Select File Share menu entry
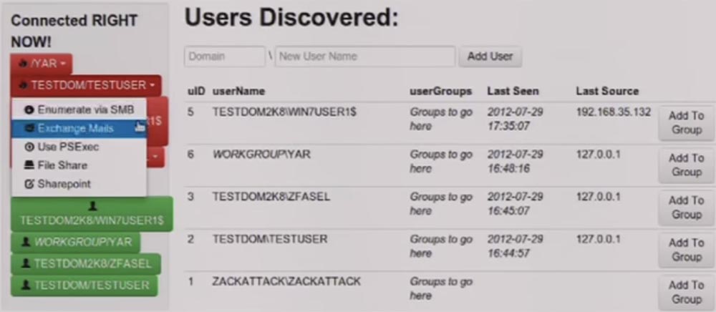This screenshot has width=716, height=312. pos(62,165)
